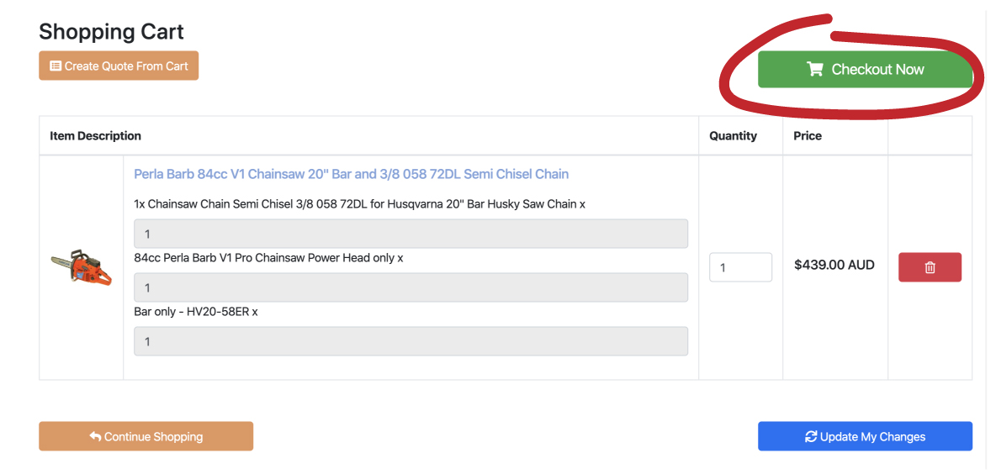996x474 pixels.
Task: Click the back arrow icon on Continue Shopping
Action: [x=96, y=437]
